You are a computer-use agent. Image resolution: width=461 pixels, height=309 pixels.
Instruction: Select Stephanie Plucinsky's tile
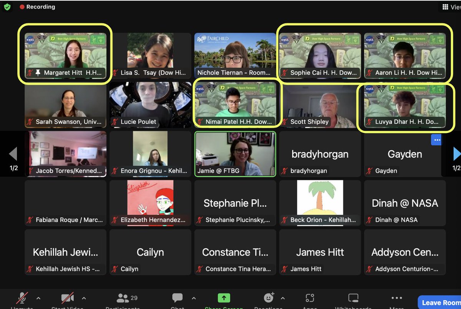[235, 203]
